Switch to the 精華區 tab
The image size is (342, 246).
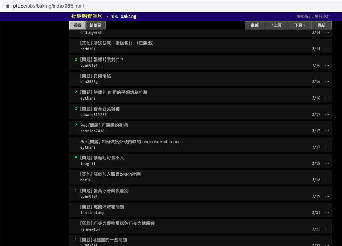pos(96,25)
